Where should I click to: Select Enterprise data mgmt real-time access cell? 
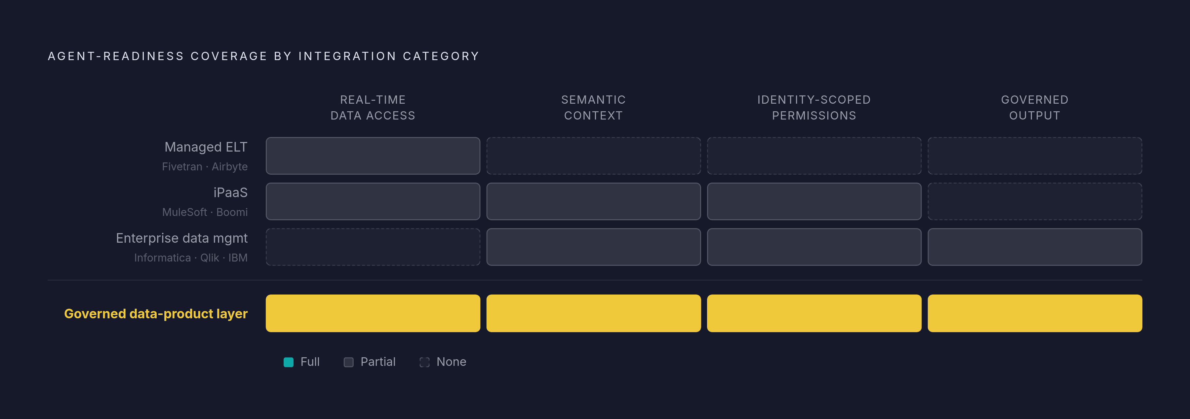coord(373,247)
